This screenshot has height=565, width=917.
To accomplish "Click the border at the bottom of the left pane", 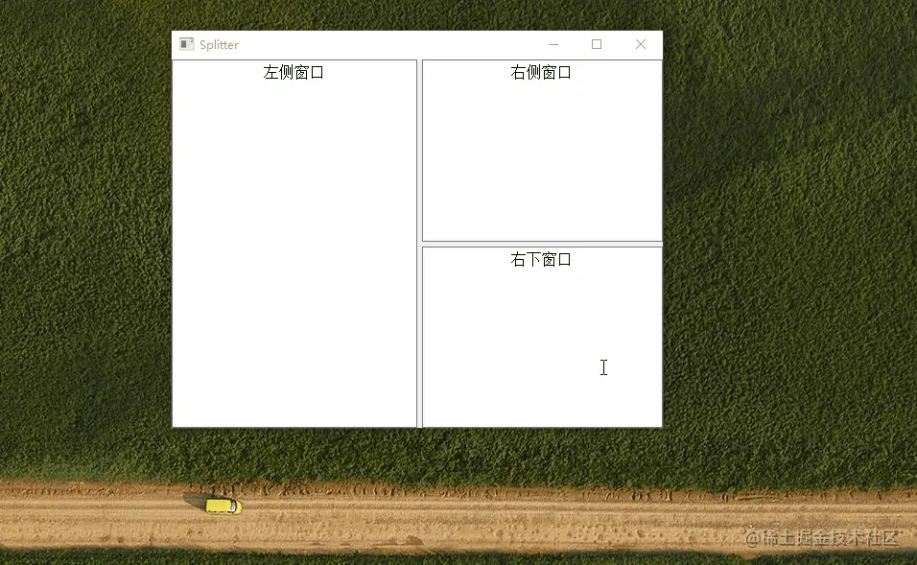I will pyautogui.click(x=294, y=425).
